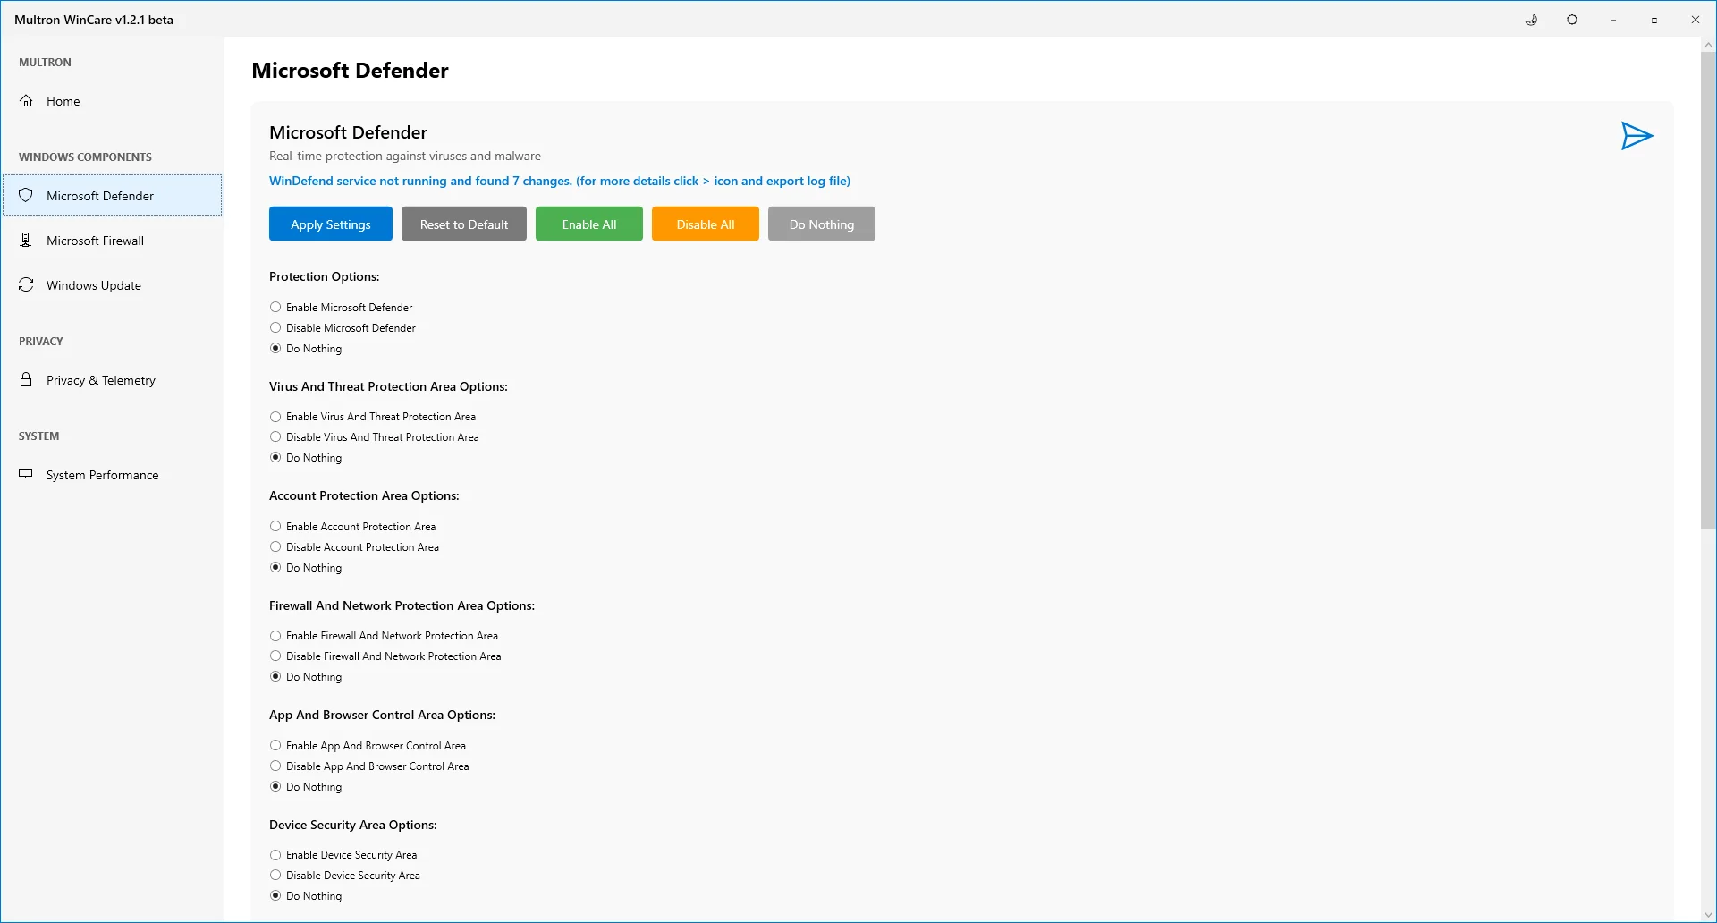Click the 'Protection Options:' heading
This screenshot has height=923, width=1717.
(325, 277)
